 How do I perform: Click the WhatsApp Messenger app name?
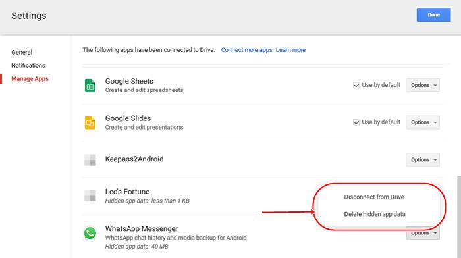tap(142, 228)
